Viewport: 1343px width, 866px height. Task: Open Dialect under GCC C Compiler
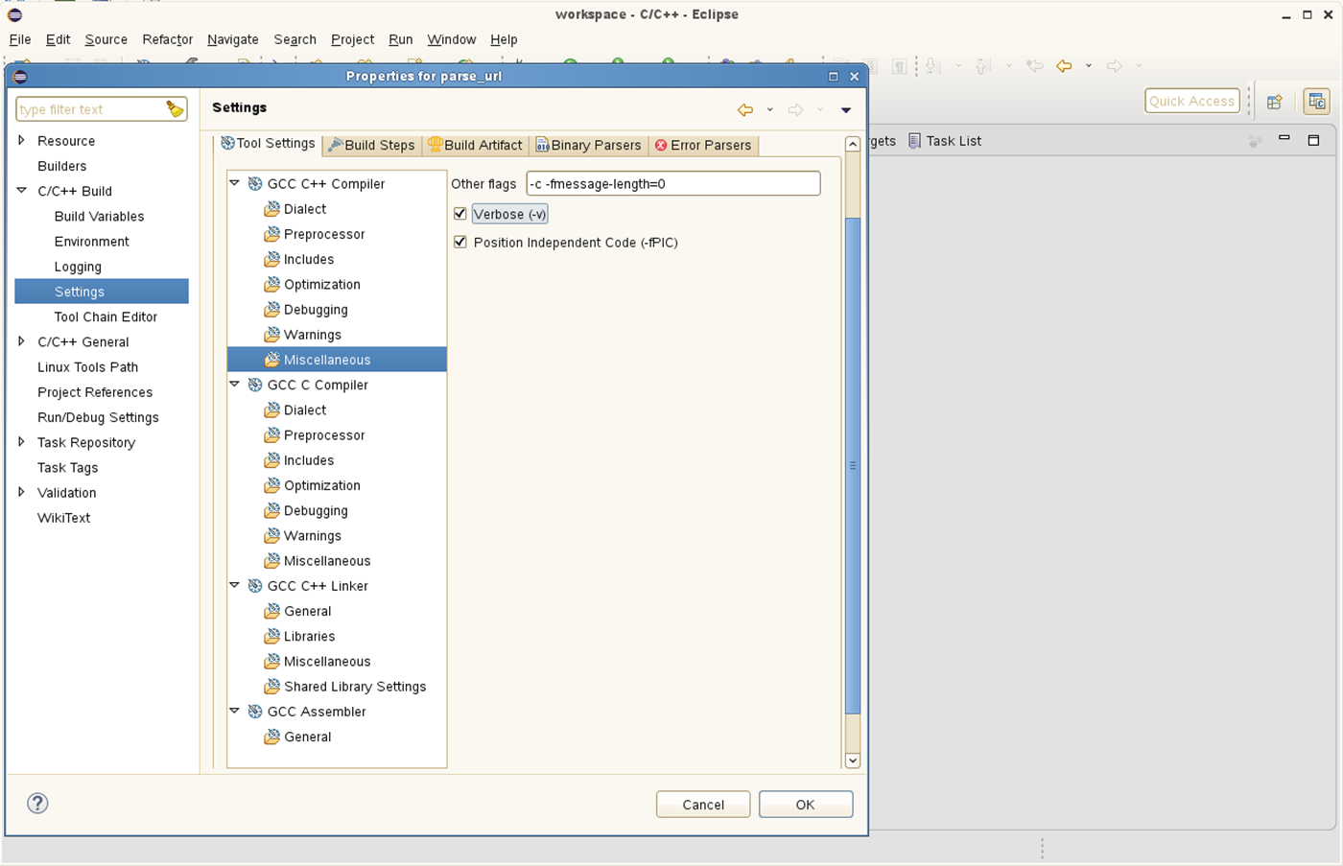(x=305, y=410)
